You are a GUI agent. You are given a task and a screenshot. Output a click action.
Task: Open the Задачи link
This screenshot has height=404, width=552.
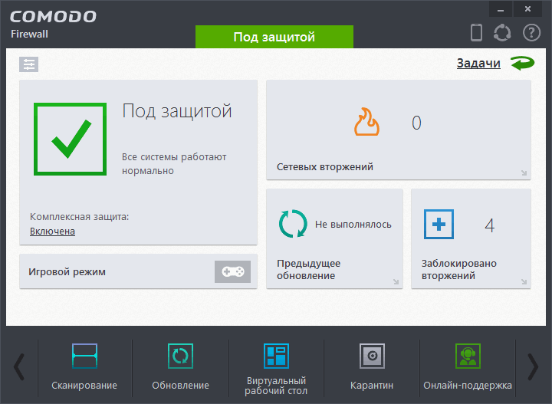pos(478,64)
